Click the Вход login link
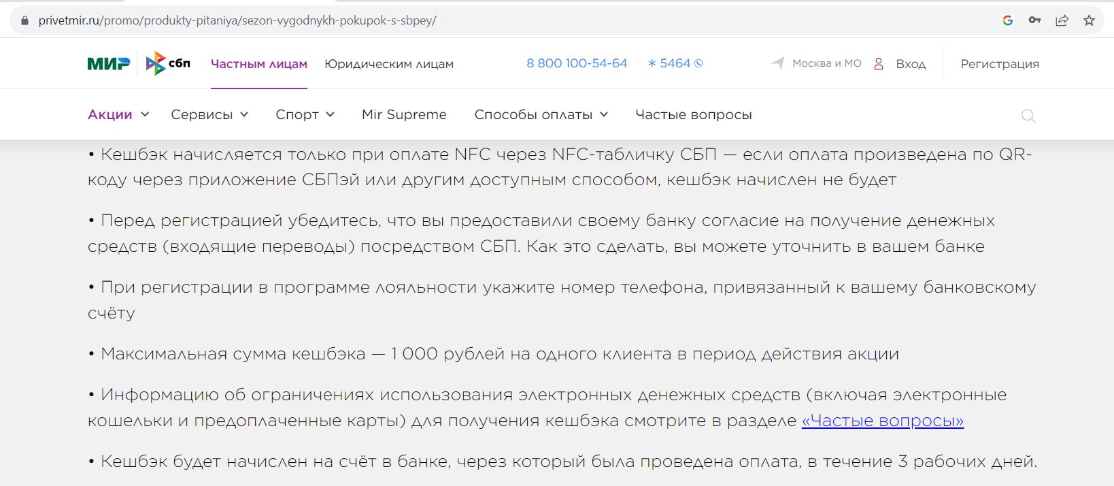 coord(911,64)
